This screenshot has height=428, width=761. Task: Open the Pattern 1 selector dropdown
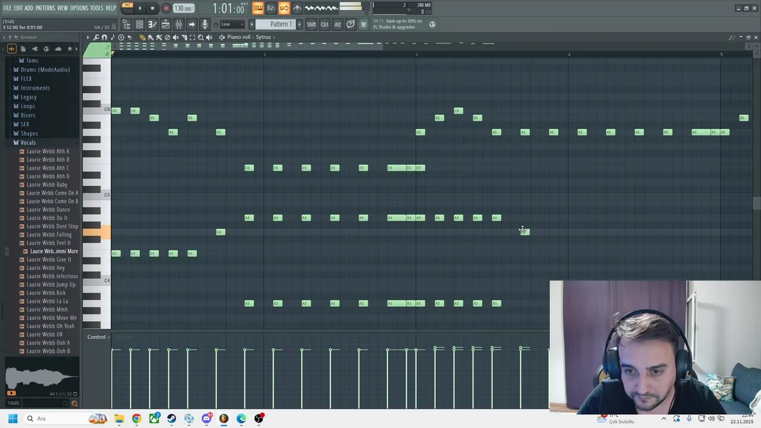coord(276,24)
